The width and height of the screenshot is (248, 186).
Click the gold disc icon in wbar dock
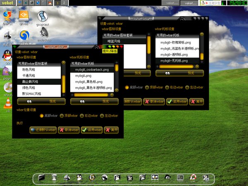click(x=92, y=177)
